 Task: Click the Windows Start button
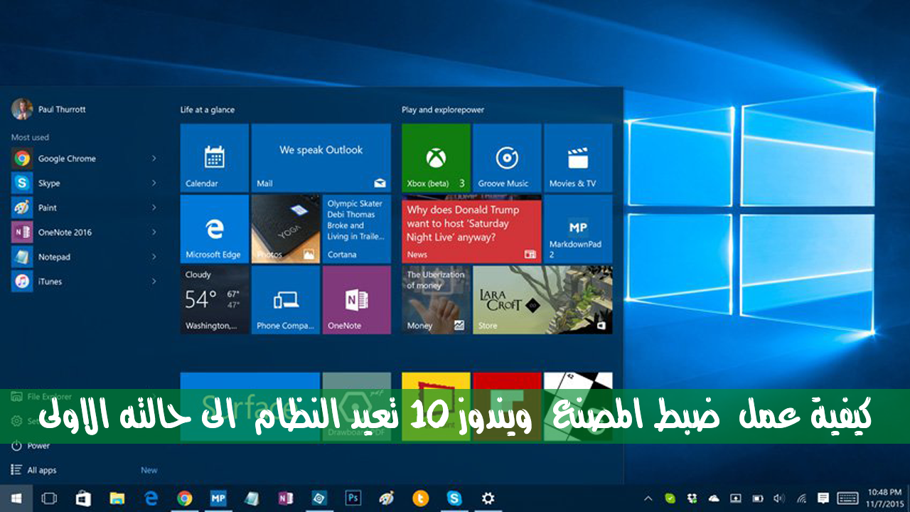pos(16,498)
